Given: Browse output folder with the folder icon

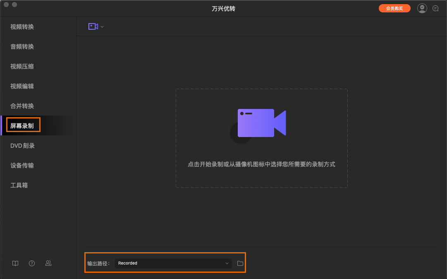Looking at the screenshot, I should 240,263.
